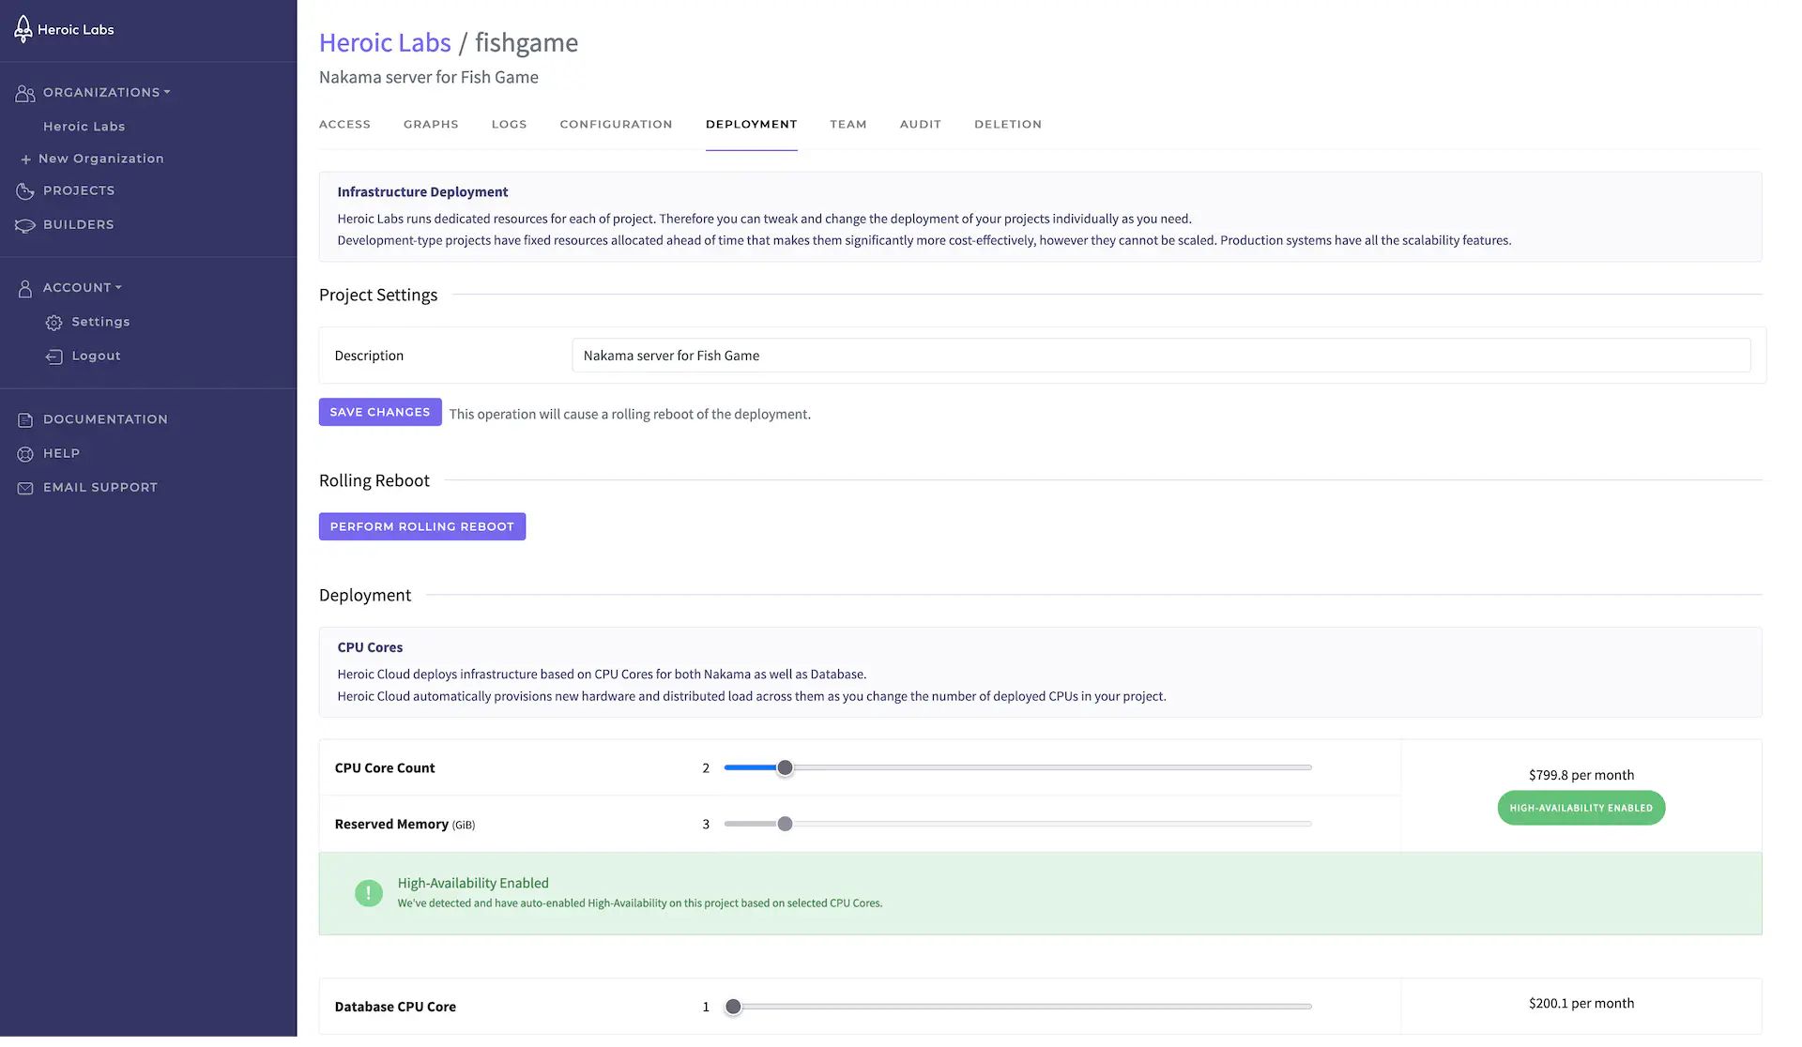Open the Deletion tab
This screenshot has height=1047, width=1802.
[x=1007, y=124]
